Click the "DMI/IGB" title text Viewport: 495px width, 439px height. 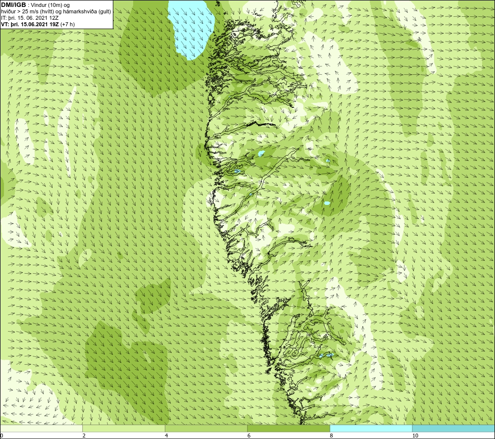[x=13, y=5]
